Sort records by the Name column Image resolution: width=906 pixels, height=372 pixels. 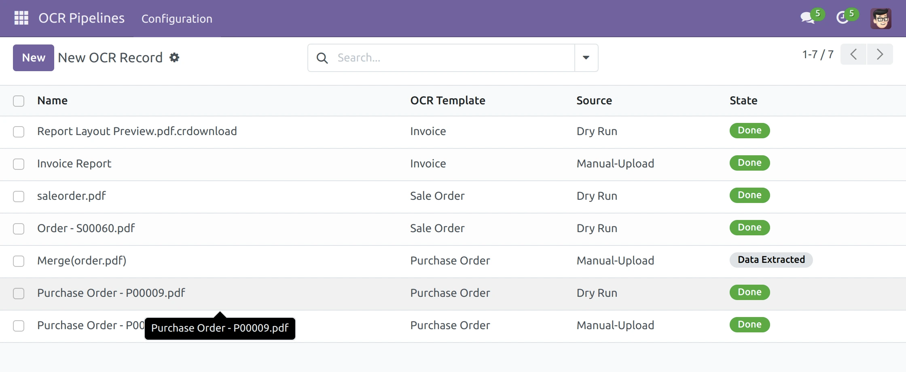click(52, 100)
